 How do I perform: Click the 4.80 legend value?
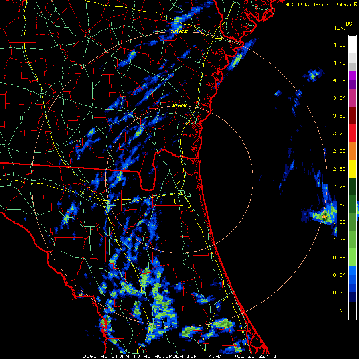click(339, 45)
